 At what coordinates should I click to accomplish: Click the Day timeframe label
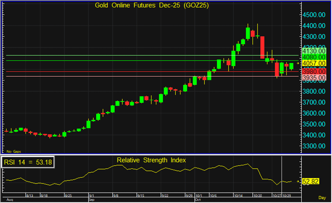(x=322, y=197)
